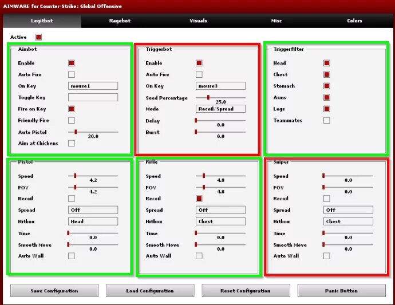The height and width of the screenshot is (305, 395).
Task: Toggle the Active checkbox
Action: [38, 37]
